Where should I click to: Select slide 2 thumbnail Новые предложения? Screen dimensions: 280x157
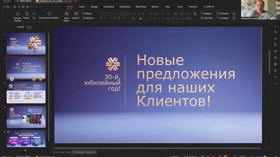(26, 68)
